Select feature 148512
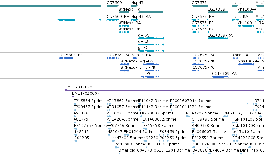Viewport: 264px width, 155px height. (75, 135)
